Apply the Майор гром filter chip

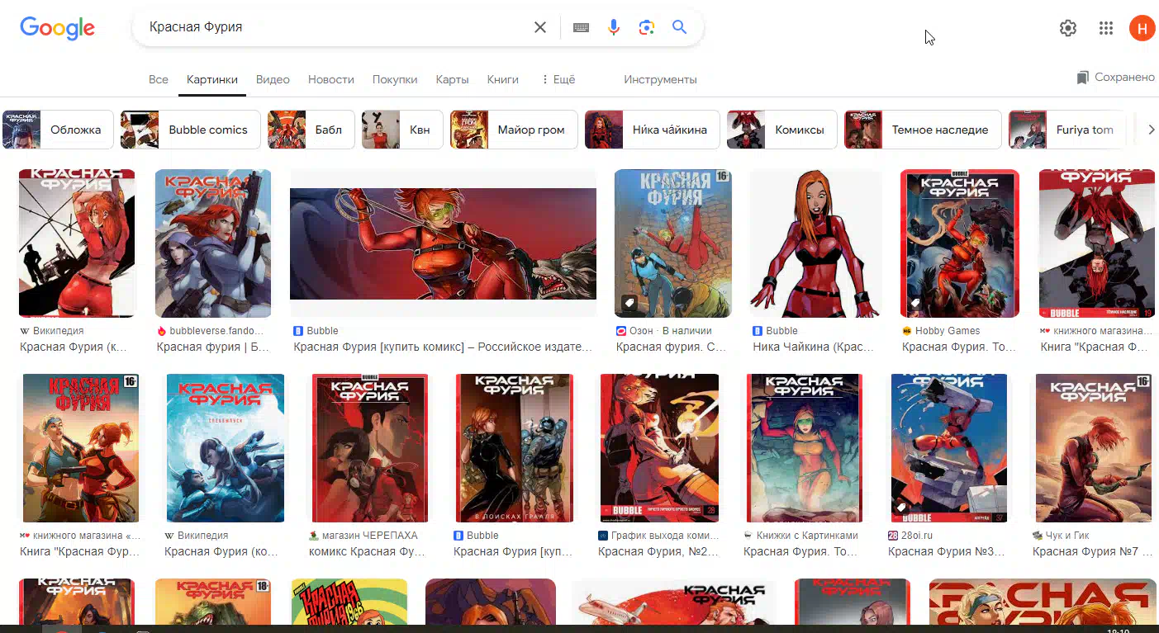[514, 130]
